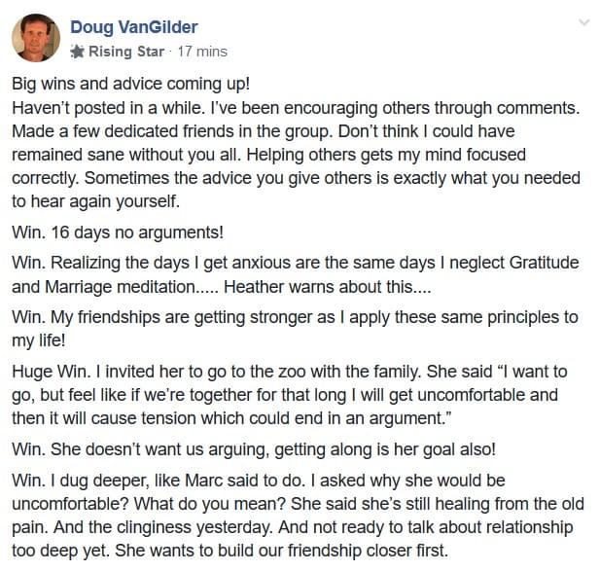Click the Doug VanGilder name link
The image size is (600, 571).
[134, 27]
